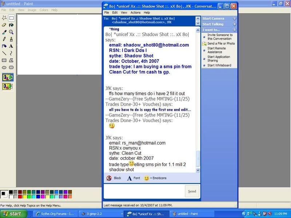Screen dimensions: 291x218
Task: Choose the Curve tool in Paint
Action: (11, 53)
